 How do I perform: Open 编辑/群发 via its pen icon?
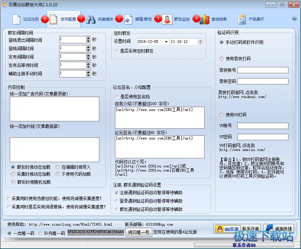(x=128, y=19)
